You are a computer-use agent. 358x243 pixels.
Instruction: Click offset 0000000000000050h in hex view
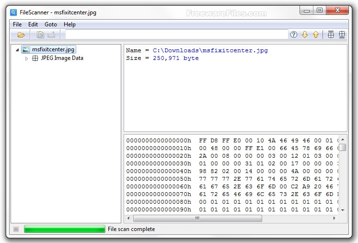click(x=159, y=179)
